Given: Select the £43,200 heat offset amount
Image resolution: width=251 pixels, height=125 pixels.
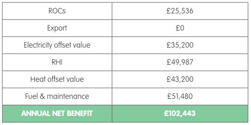Looking at the screenshot, I should [x=180, y=79].
